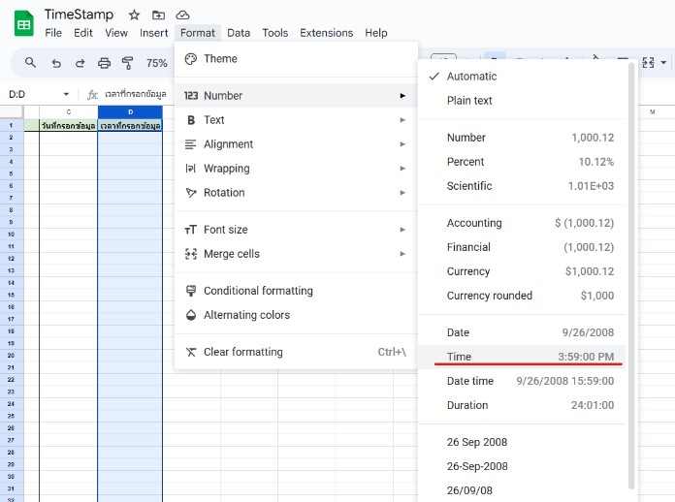
Task: Select the column D header
Action: click(130, 111)
